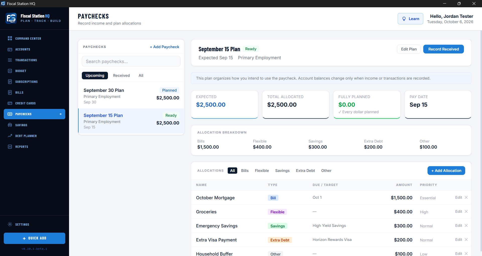Click the Transactions list icon
Viewport: 482px width, 256px height.
[x=10, y=60]
